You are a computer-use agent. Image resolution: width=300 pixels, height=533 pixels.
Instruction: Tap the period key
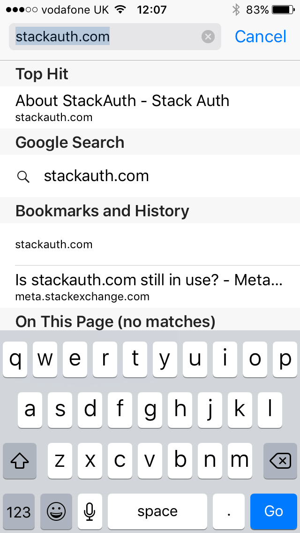coord(229,511)
